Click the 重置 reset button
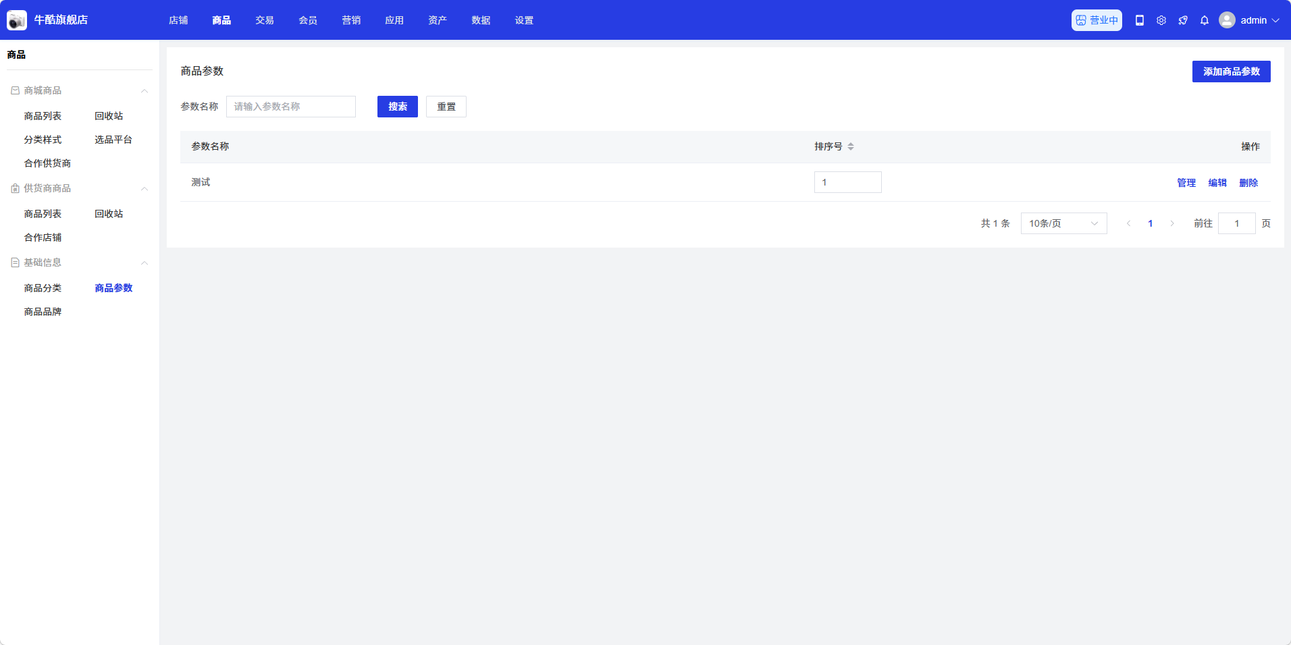Screen dimensions: 1291x645 tap(446, 107)
